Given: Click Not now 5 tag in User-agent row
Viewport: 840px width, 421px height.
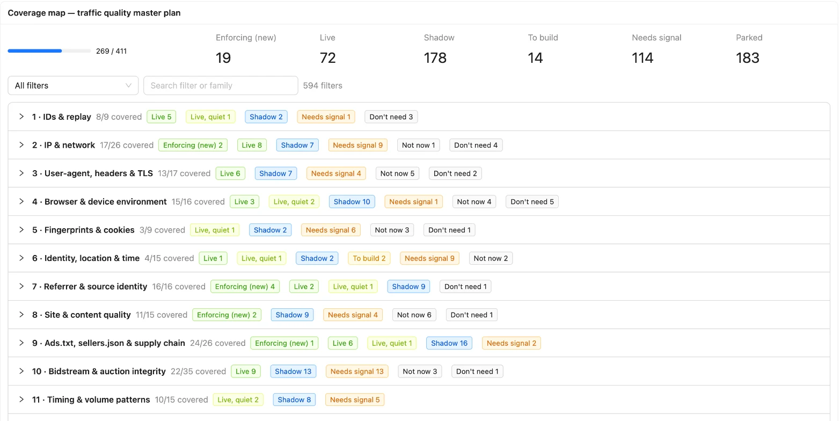Looking at the screenshot, I should [398, 173].
